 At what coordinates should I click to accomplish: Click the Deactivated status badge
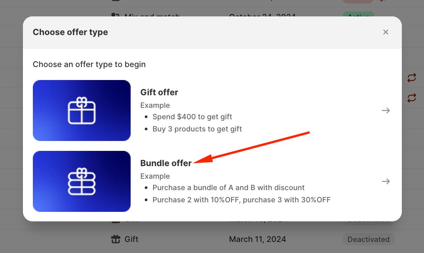[x=368, y=239]
